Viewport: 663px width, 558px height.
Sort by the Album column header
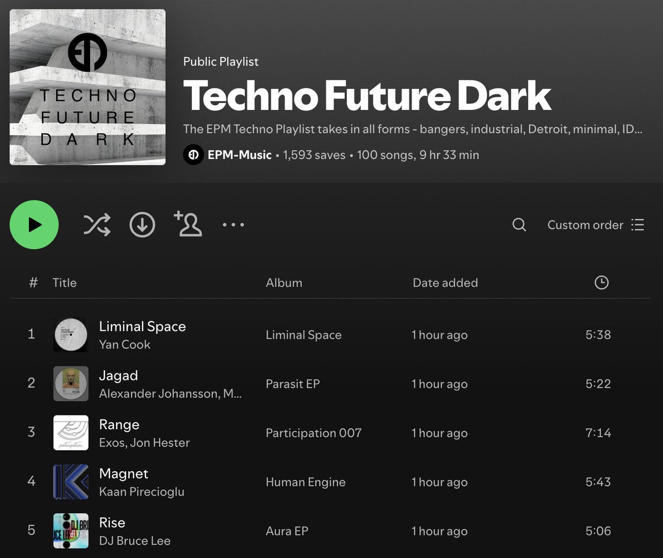(x=284, y=283)
